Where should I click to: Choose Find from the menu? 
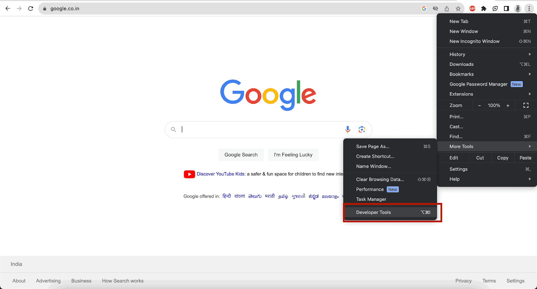click(x=487, y=137)
